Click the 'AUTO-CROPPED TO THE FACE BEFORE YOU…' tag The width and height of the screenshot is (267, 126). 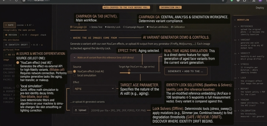tap(126, 8)
